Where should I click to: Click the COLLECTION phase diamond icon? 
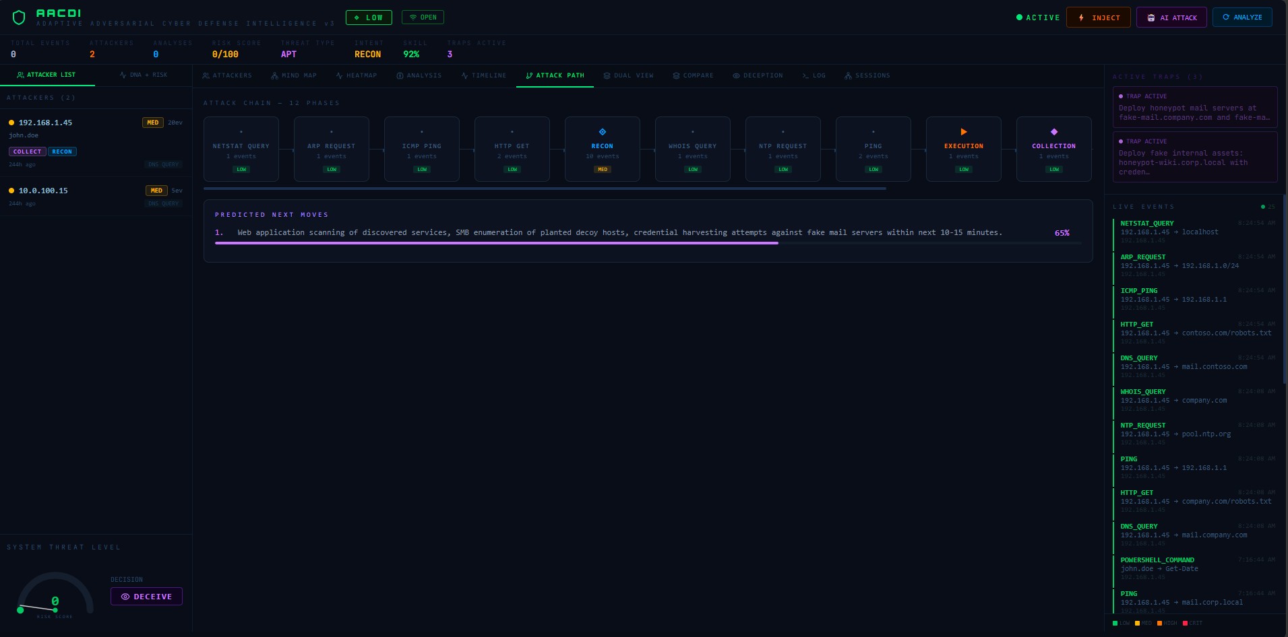pyautogui.click(x=1054, y=132)
